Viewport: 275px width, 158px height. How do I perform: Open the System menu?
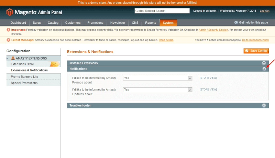[168, 23]
